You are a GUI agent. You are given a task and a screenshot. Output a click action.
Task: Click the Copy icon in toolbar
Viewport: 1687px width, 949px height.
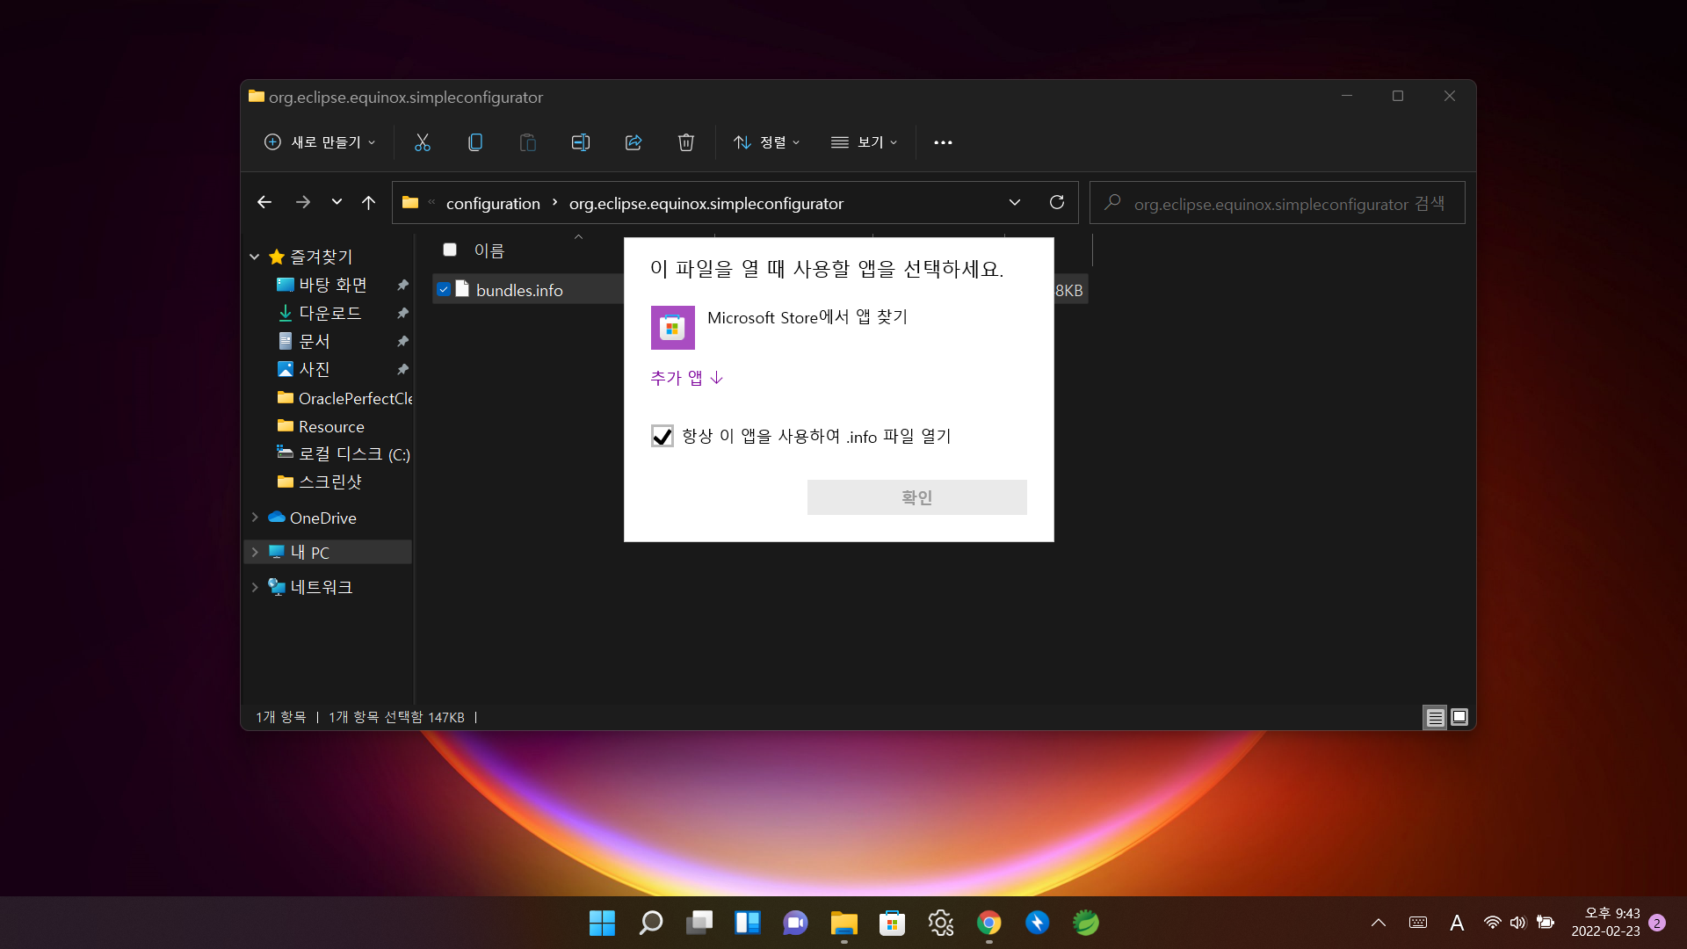[475, 142]
